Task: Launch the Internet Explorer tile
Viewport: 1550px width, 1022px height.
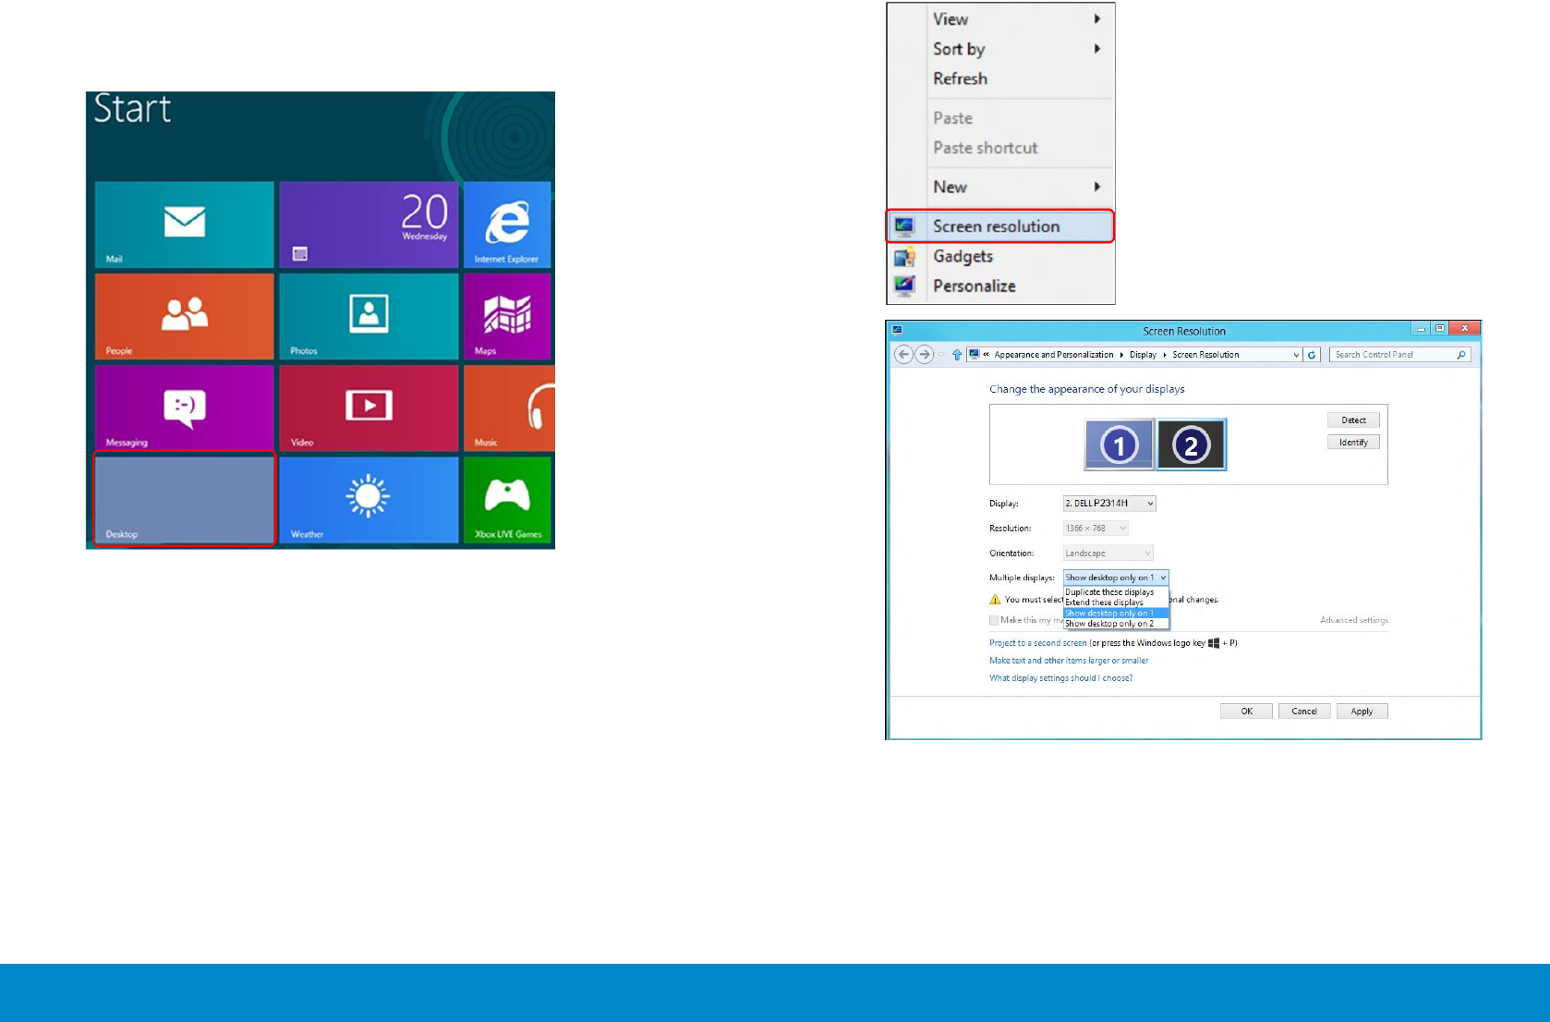Action: tap(507, 225)
